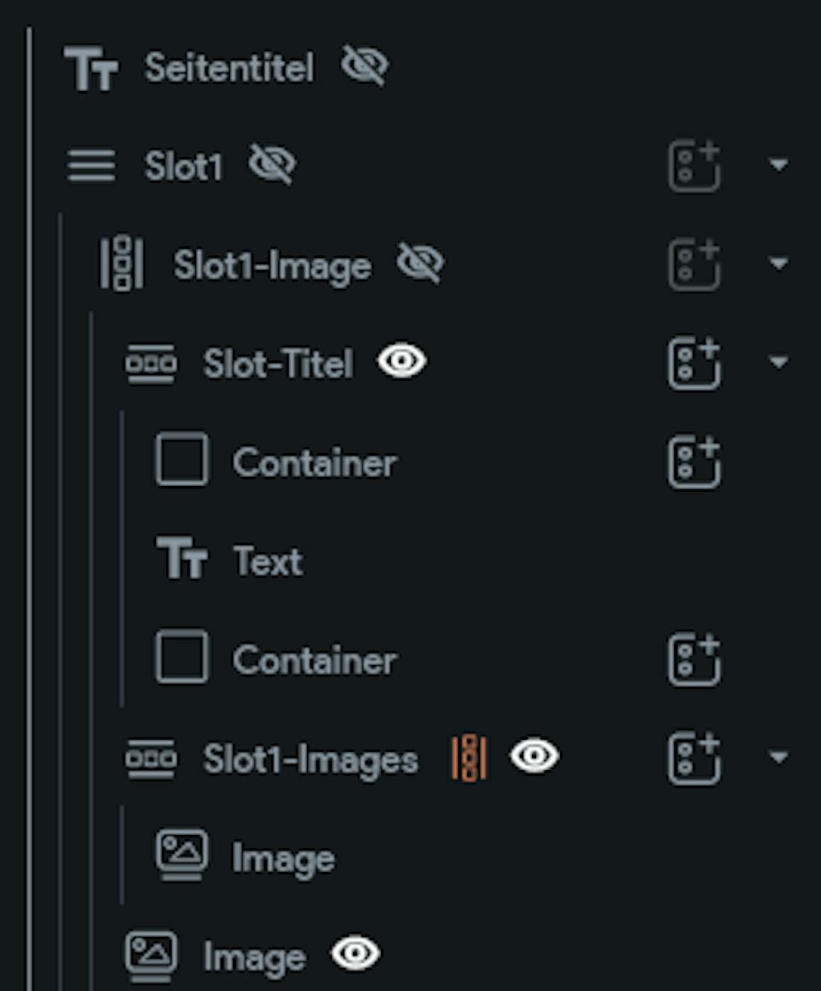
Task: Select the Image nested under Slot1-Images
Action: click(x=283, y=859)
